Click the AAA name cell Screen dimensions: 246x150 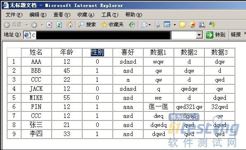(x=36, y=62)
